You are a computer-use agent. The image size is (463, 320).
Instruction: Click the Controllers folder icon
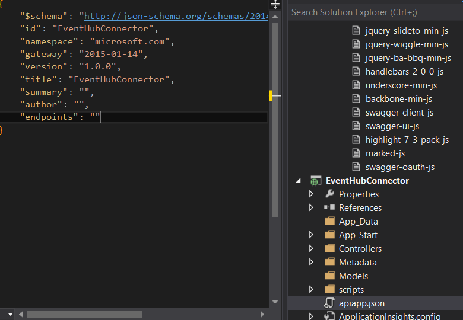(x=329, y=249)
